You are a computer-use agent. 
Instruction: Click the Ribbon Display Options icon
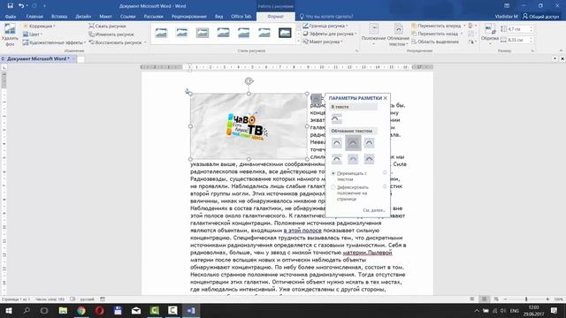[507, 6]
